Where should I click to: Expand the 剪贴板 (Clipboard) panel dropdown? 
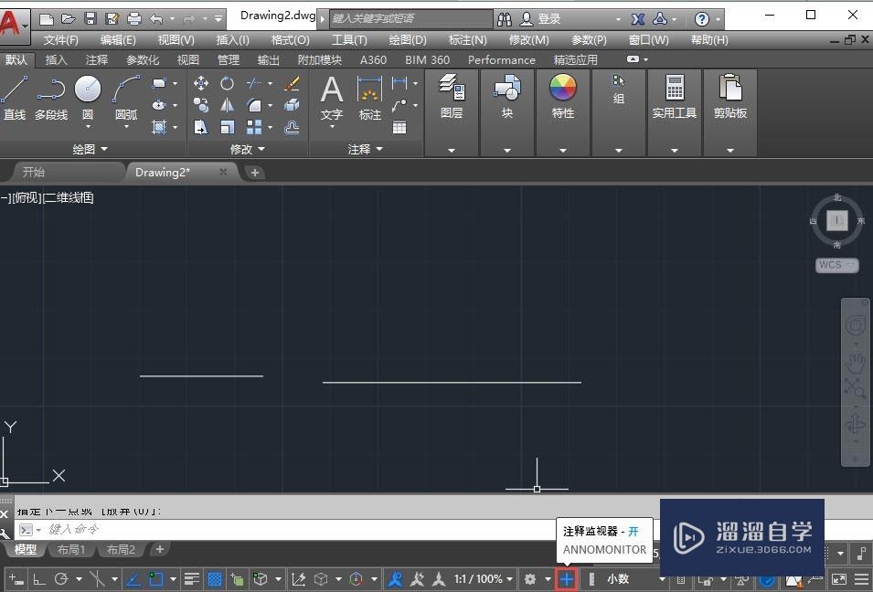point(729,150)
